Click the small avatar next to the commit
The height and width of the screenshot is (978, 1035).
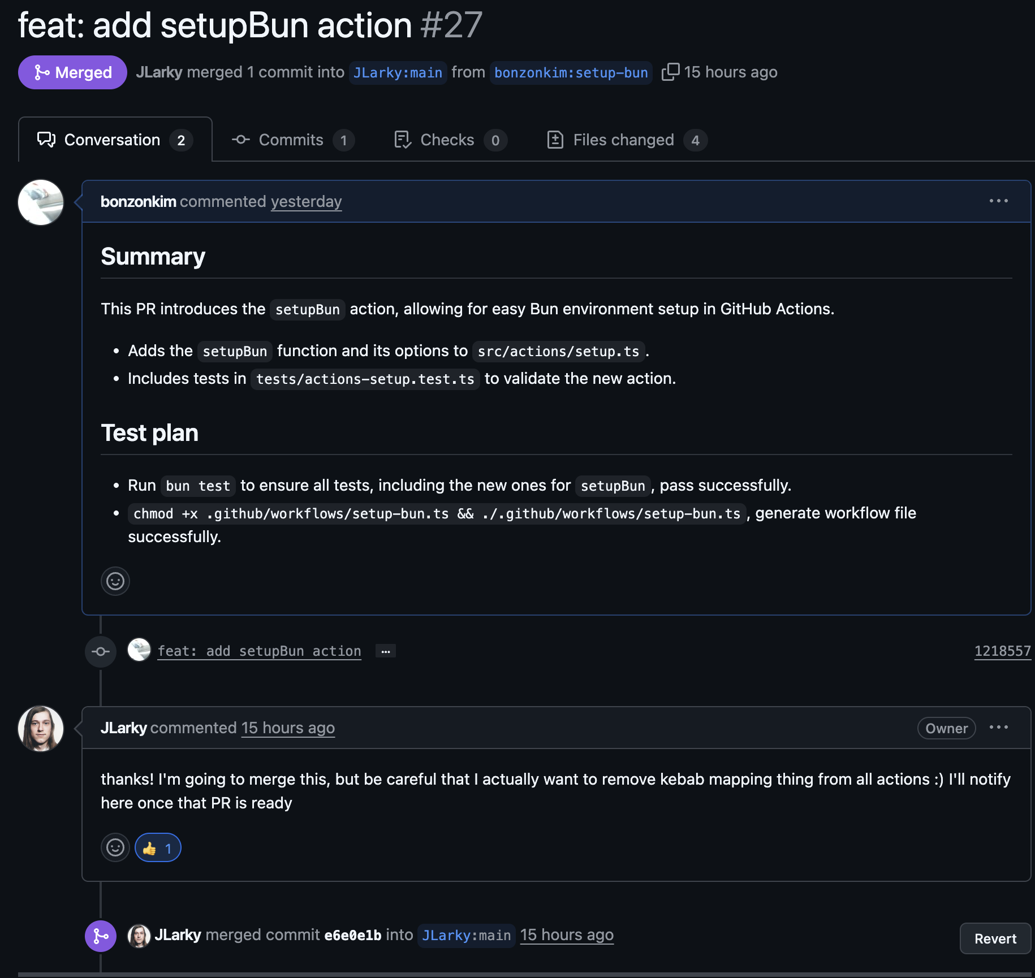coord(139,650)
